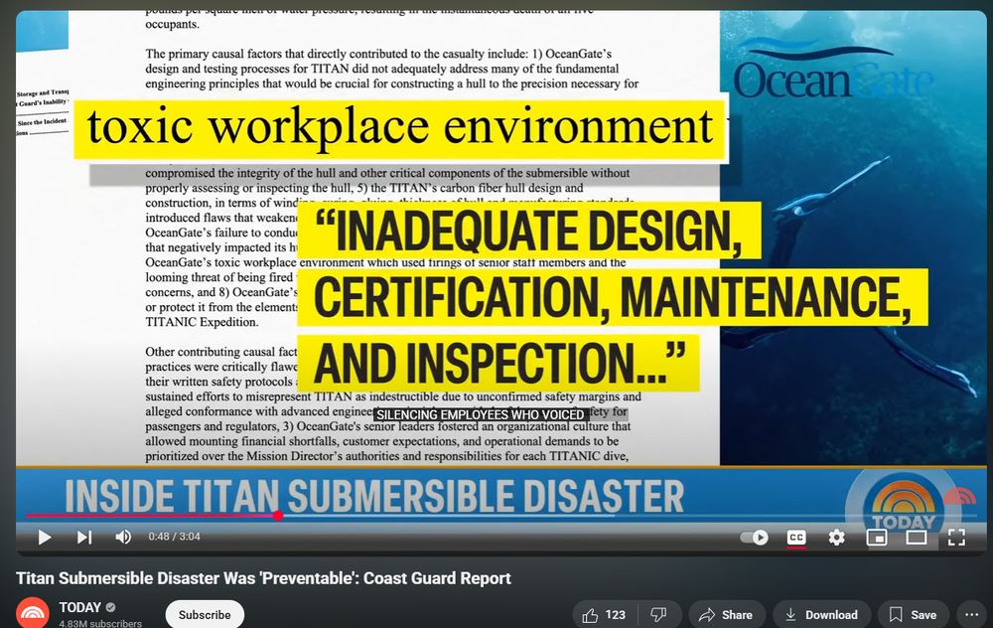Like the video with 123 likes
The width and height of the screenshot is (993, 628).
(x=604, y=615)
